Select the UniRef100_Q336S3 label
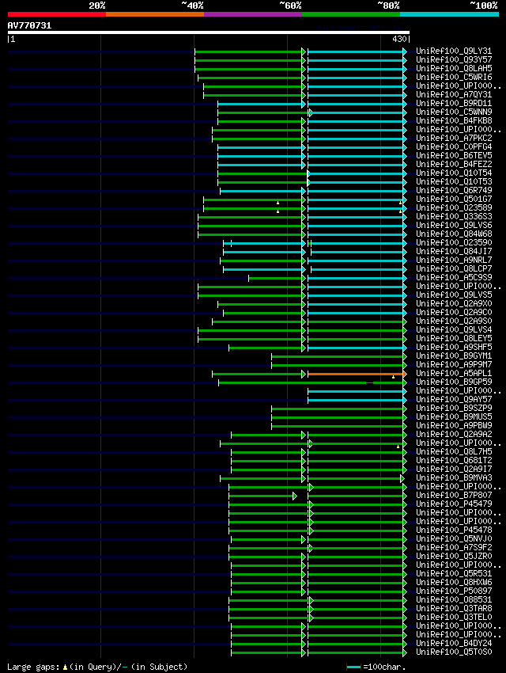The height and width of the screenshot is (673, 506). click(454, 216)
